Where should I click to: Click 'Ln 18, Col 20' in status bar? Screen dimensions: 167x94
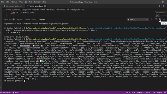click(x=131, y=92)
